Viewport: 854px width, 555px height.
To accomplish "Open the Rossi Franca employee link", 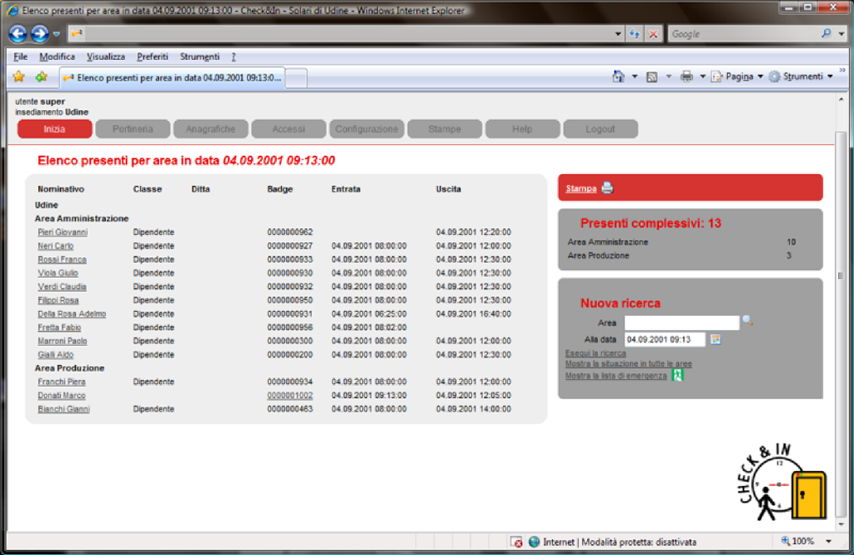I will [62, 259].
